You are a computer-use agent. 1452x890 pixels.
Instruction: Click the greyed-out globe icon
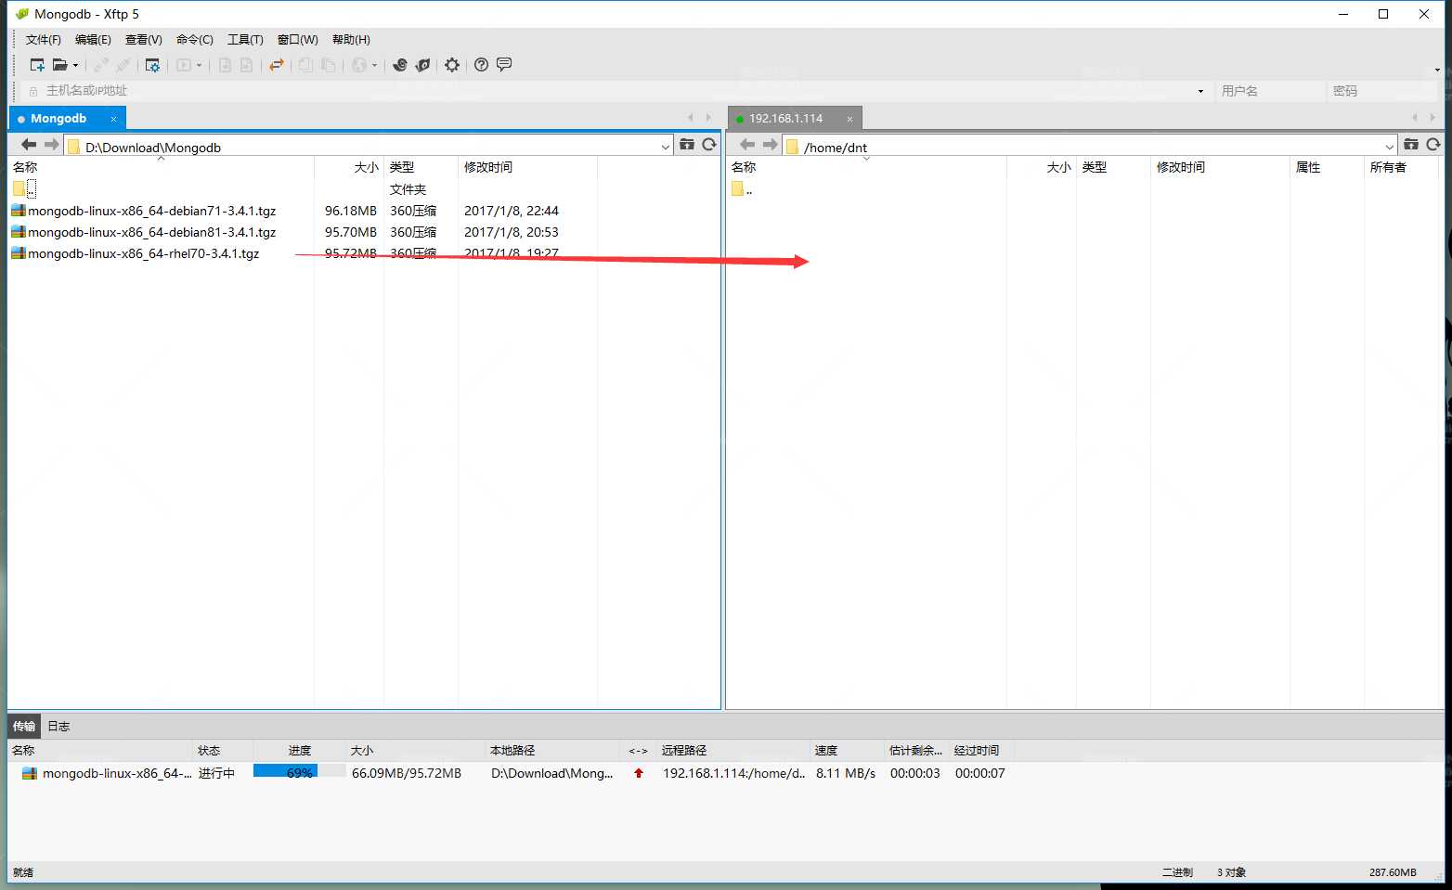pos(359,65)
